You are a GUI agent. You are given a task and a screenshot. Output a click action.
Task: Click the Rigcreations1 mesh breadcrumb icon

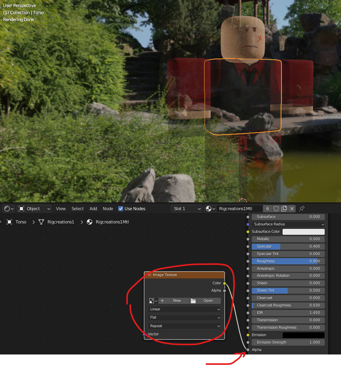[41, 222]
